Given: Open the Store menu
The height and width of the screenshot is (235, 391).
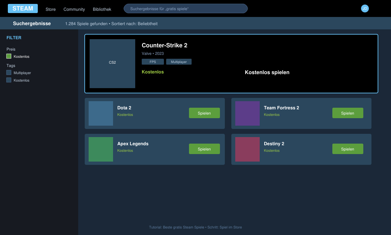Looking at the screenshot, I should click(51, 9).
